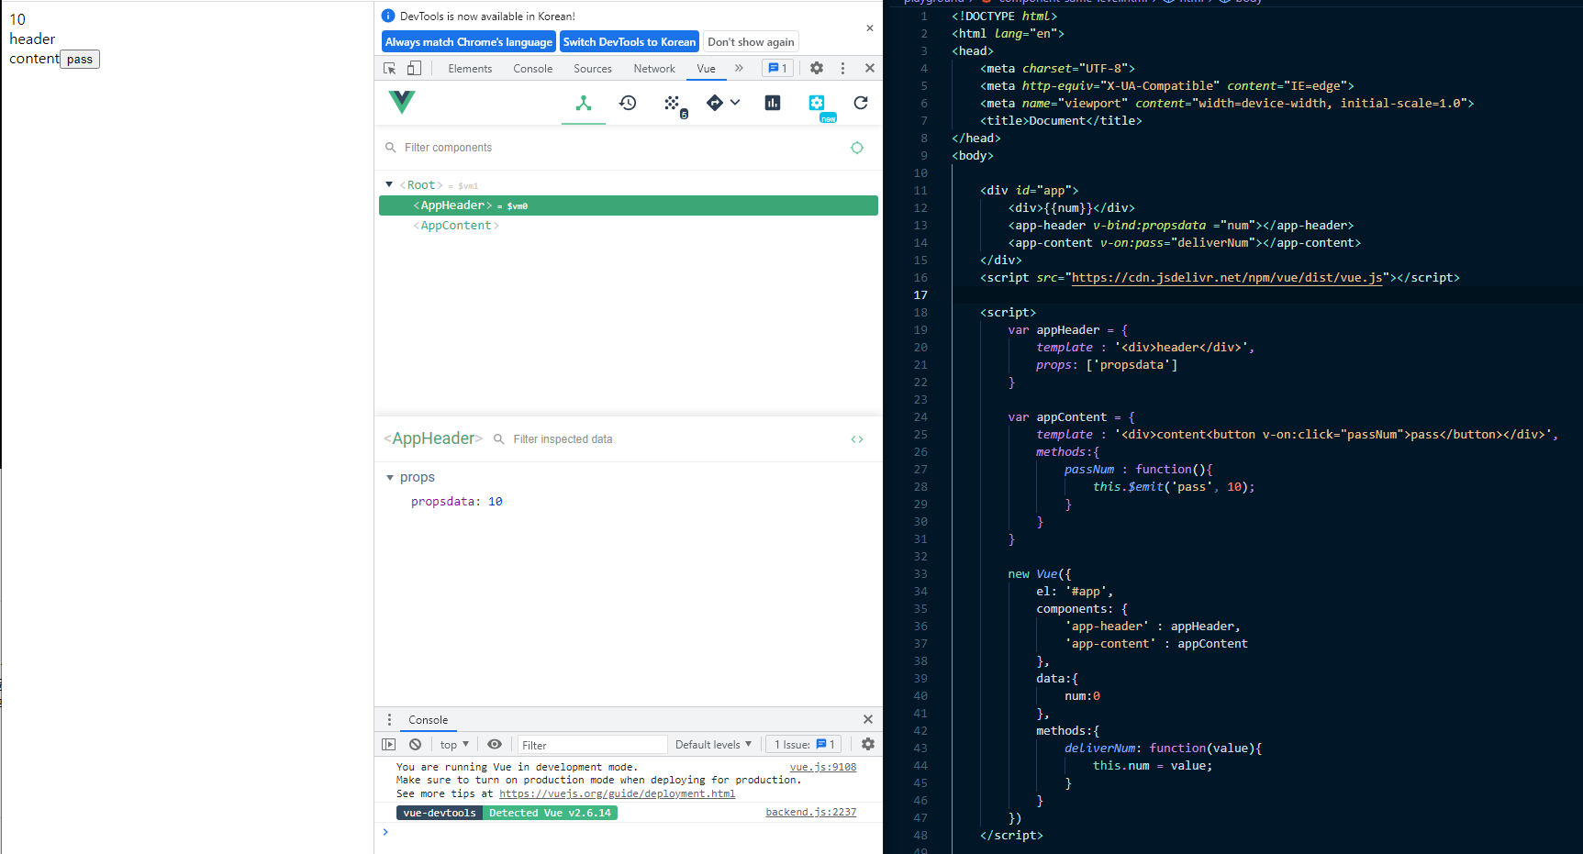Click the select component in page target icon
The image size is (1583, 854).
coord(857,148)
